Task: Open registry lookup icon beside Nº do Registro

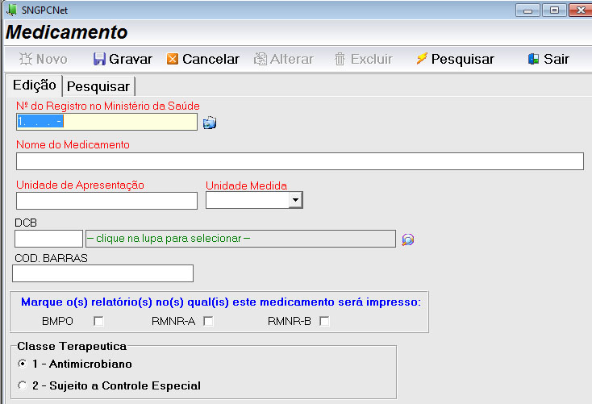Action: tap(210, 123)
